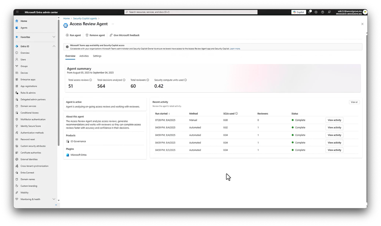The width and height of the screenshot is (381, 226).
Task: Click ID Governance product
Action: tap(78, 141)
